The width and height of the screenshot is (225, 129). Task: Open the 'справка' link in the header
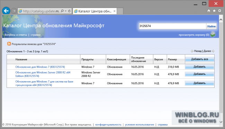35,35
